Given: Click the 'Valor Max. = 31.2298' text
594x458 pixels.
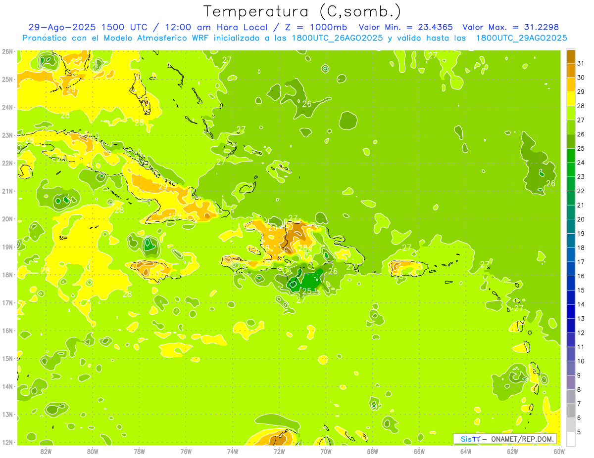Looking at the screenshot, I should [x=510, y=27].
